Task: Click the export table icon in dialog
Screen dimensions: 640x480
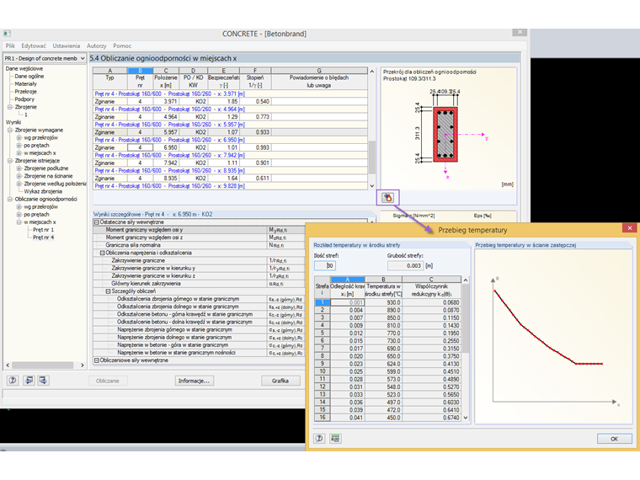Action: tap(334, 438)
